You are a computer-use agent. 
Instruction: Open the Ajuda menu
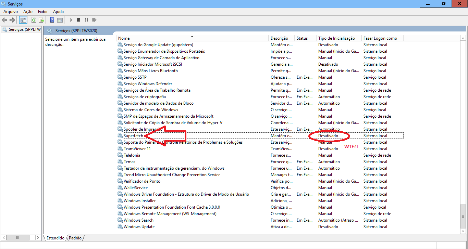pos(59,12)
